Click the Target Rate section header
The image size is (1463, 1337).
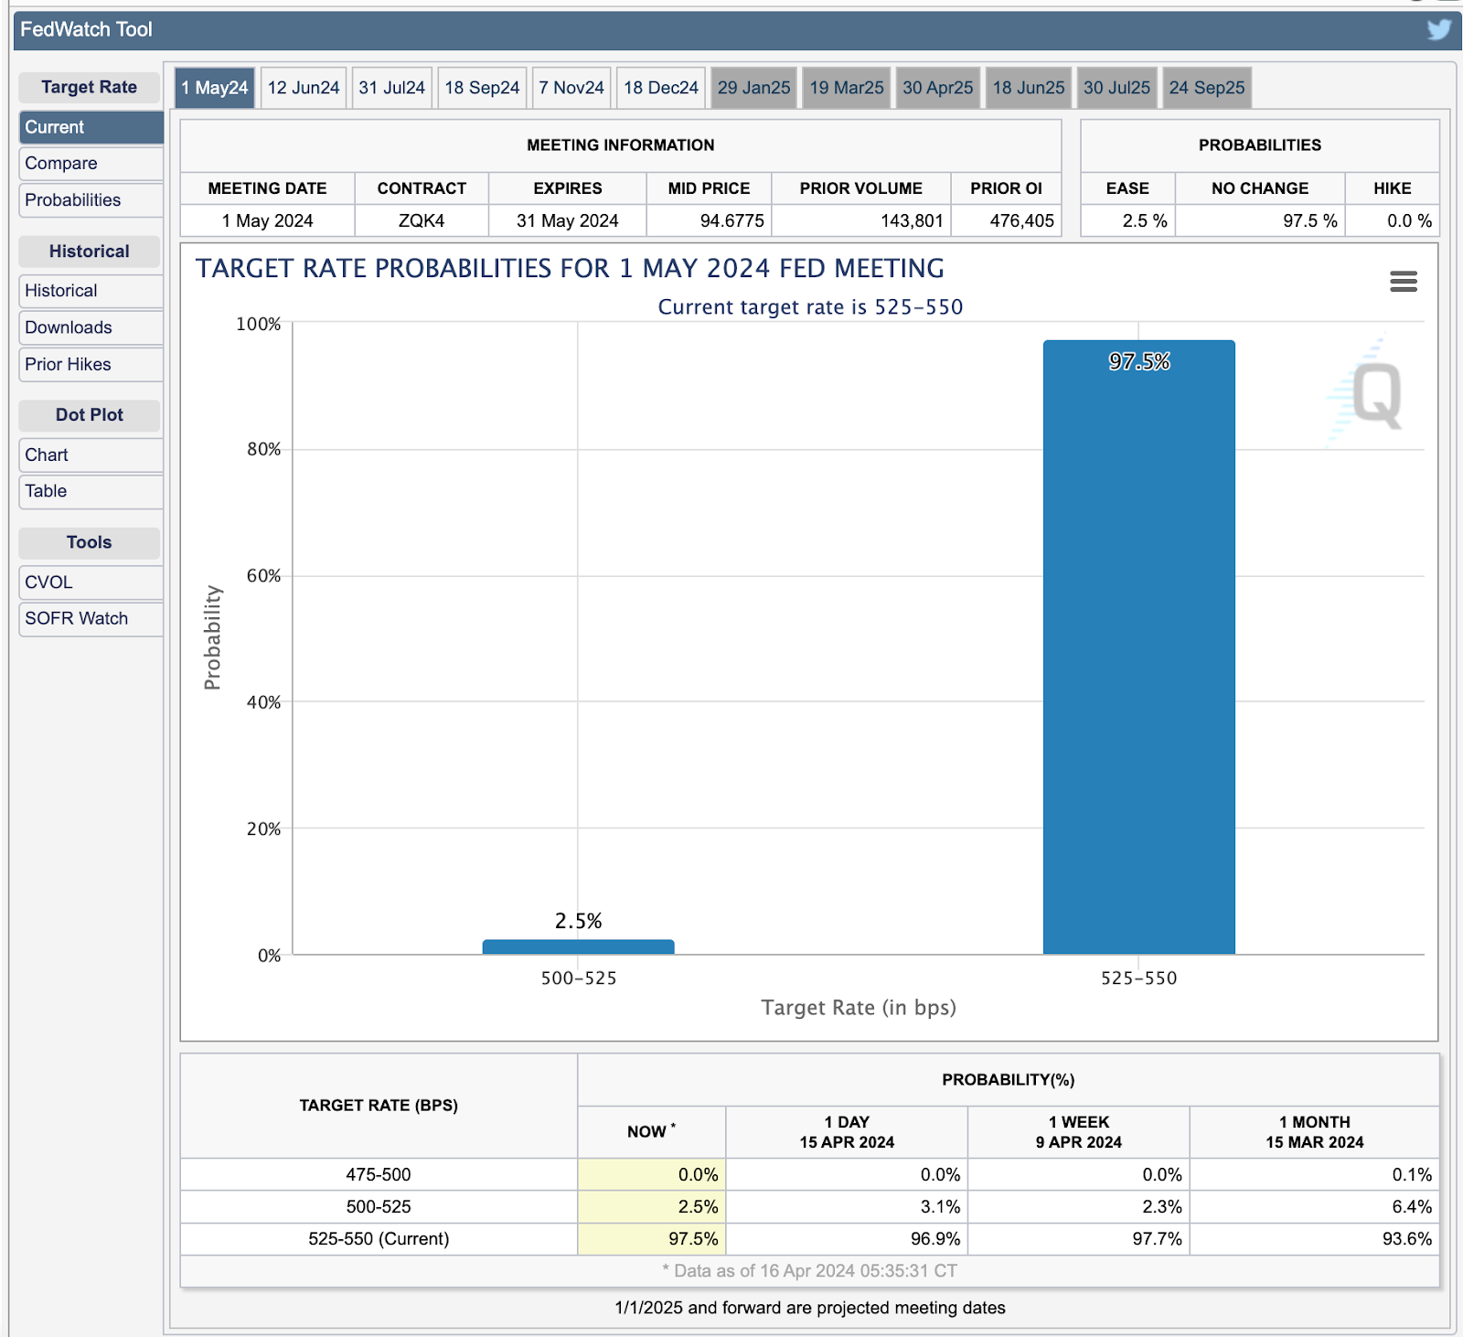point(89,87)
